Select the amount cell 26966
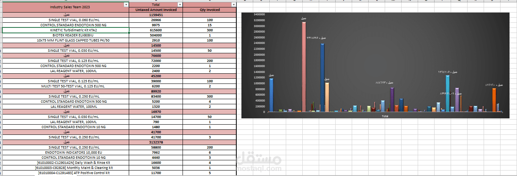517x176 pixels. [156, 20]
